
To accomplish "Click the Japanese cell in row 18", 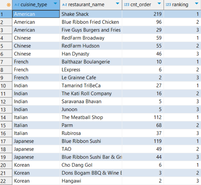I will tap(36, 149).
